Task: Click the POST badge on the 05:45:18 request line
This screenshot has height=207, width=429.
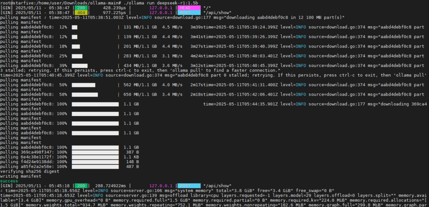Action: pyautogui.click(x=189, y=186)
